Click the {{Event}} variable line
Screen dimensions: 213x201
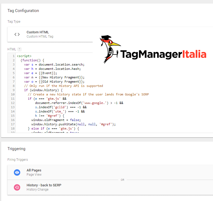[x=40, y=73]
